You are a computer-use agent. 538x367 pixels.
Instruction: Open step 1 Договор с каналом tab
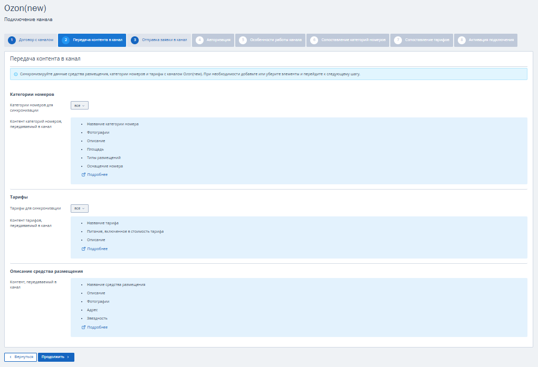31,40
